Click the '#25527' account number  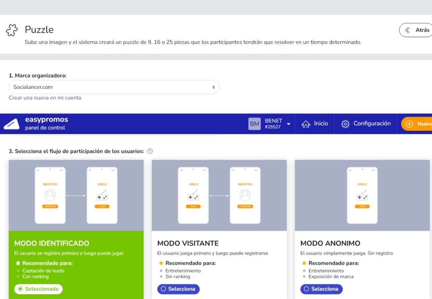pos(273,127)
